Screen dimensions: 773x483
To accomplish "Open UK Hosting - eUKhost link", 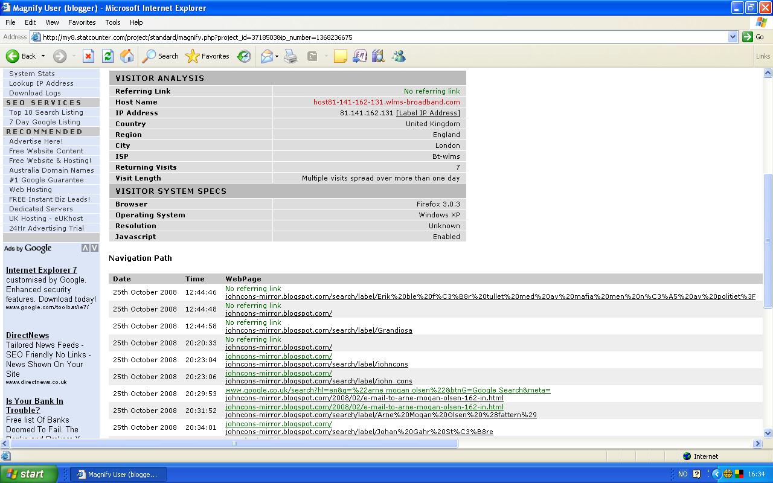I will click(46, 219).
